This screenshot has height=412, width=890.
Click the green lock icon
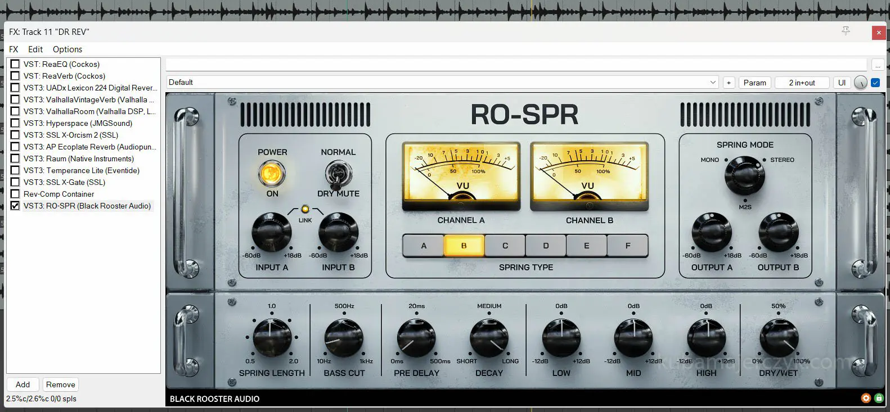(879, 399)
